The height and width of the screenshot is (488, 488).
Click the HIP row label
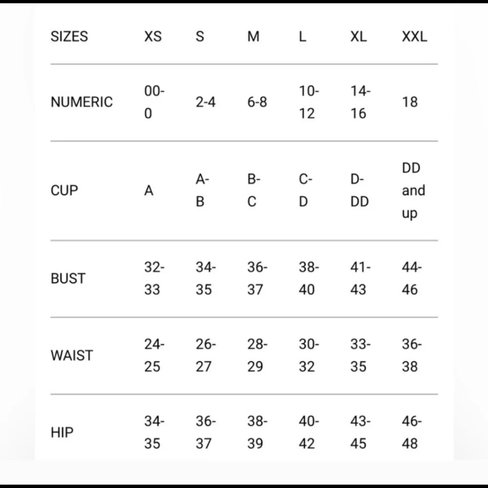click(62, 432)
